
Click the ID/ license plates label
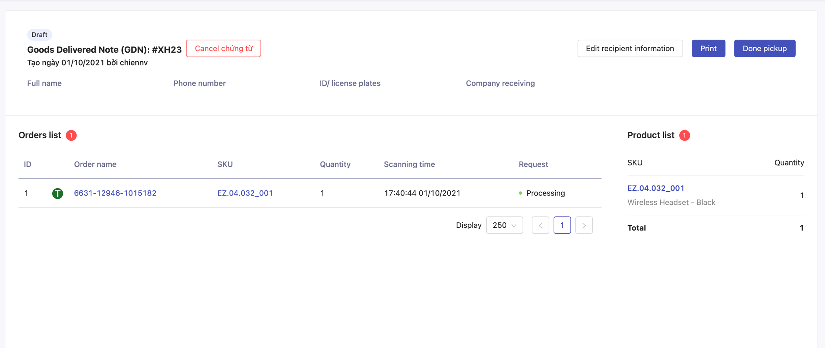tap(350, 83)
